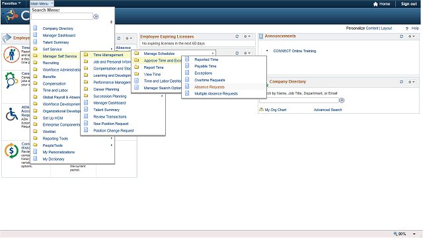
Task: Click page icon beside Reported Time
Action: [x=187, y=59]
